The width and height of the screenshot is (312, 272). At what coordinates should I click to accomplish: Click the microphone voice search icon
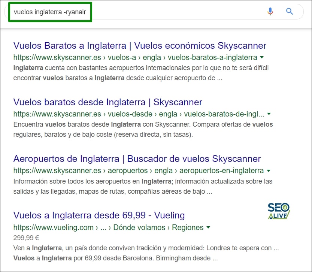(270, 12)
